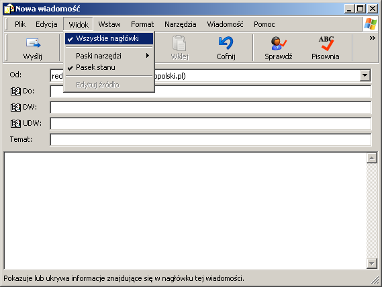Click in the UDW hidden copy field
Screen dimensions: 382x287
coord(211,124)
